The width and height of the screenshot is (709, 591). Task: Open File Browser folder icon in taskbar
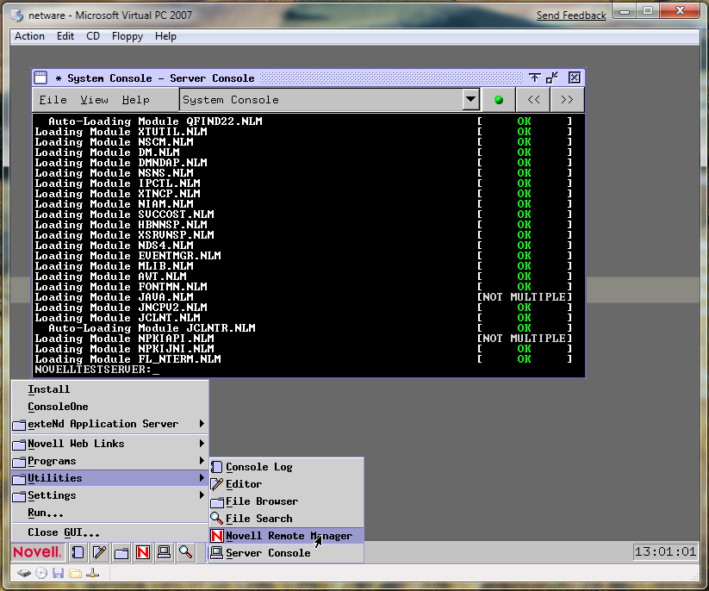(x=121, y=552)
